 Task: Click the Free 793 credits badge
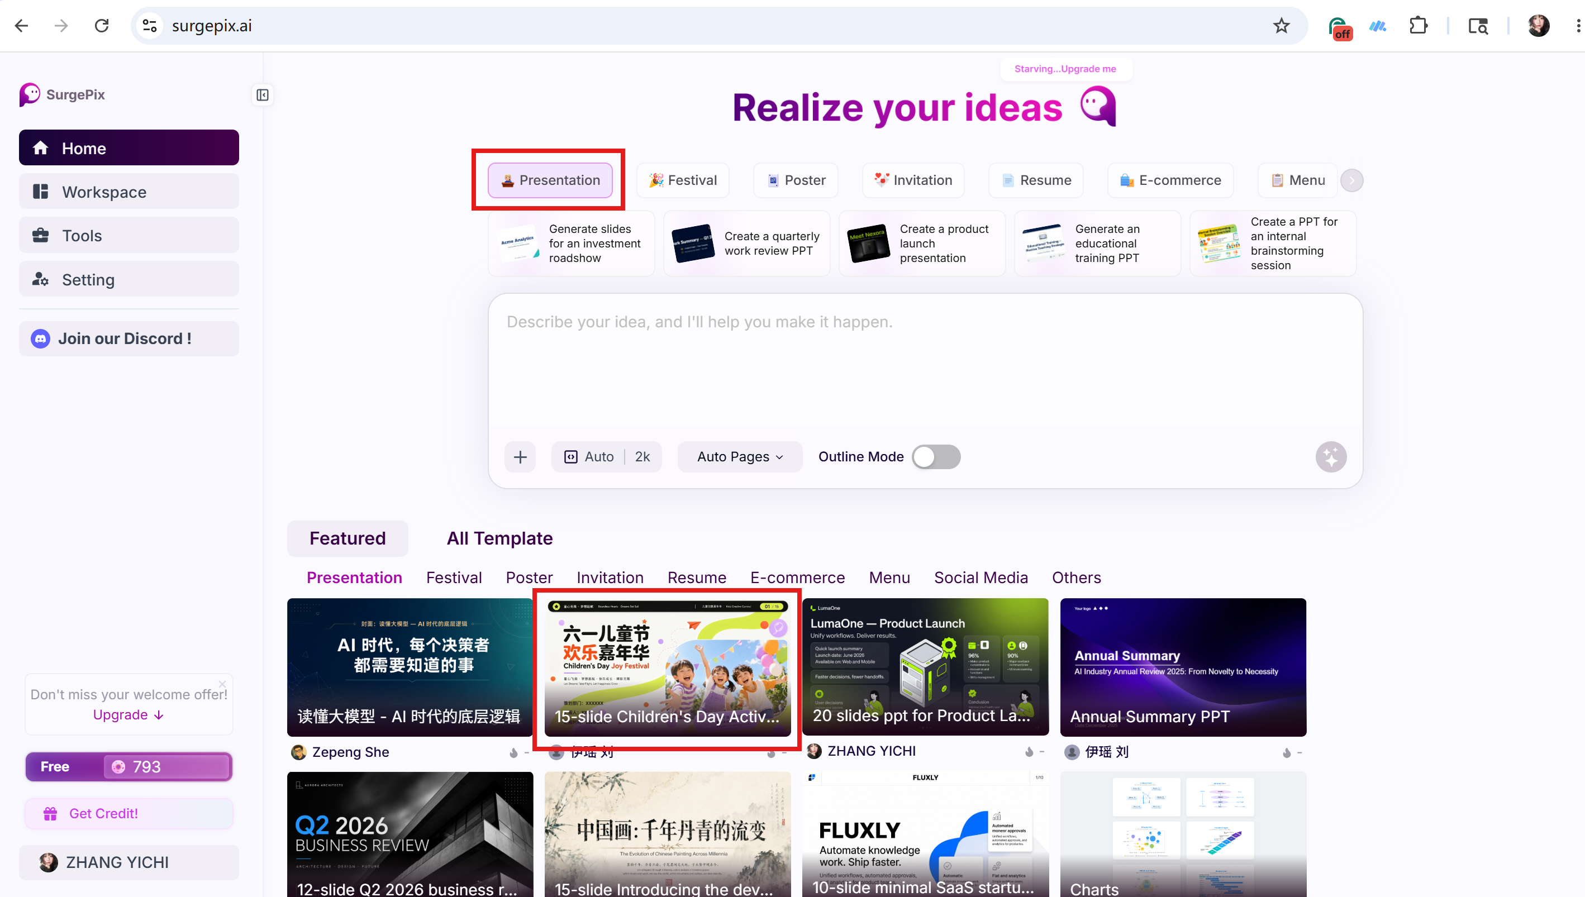129,766
